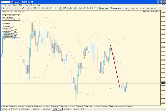This screenshot has width=166, height=111.
Task: Switch timeframe to M5
Action: (x=130, y=8)
